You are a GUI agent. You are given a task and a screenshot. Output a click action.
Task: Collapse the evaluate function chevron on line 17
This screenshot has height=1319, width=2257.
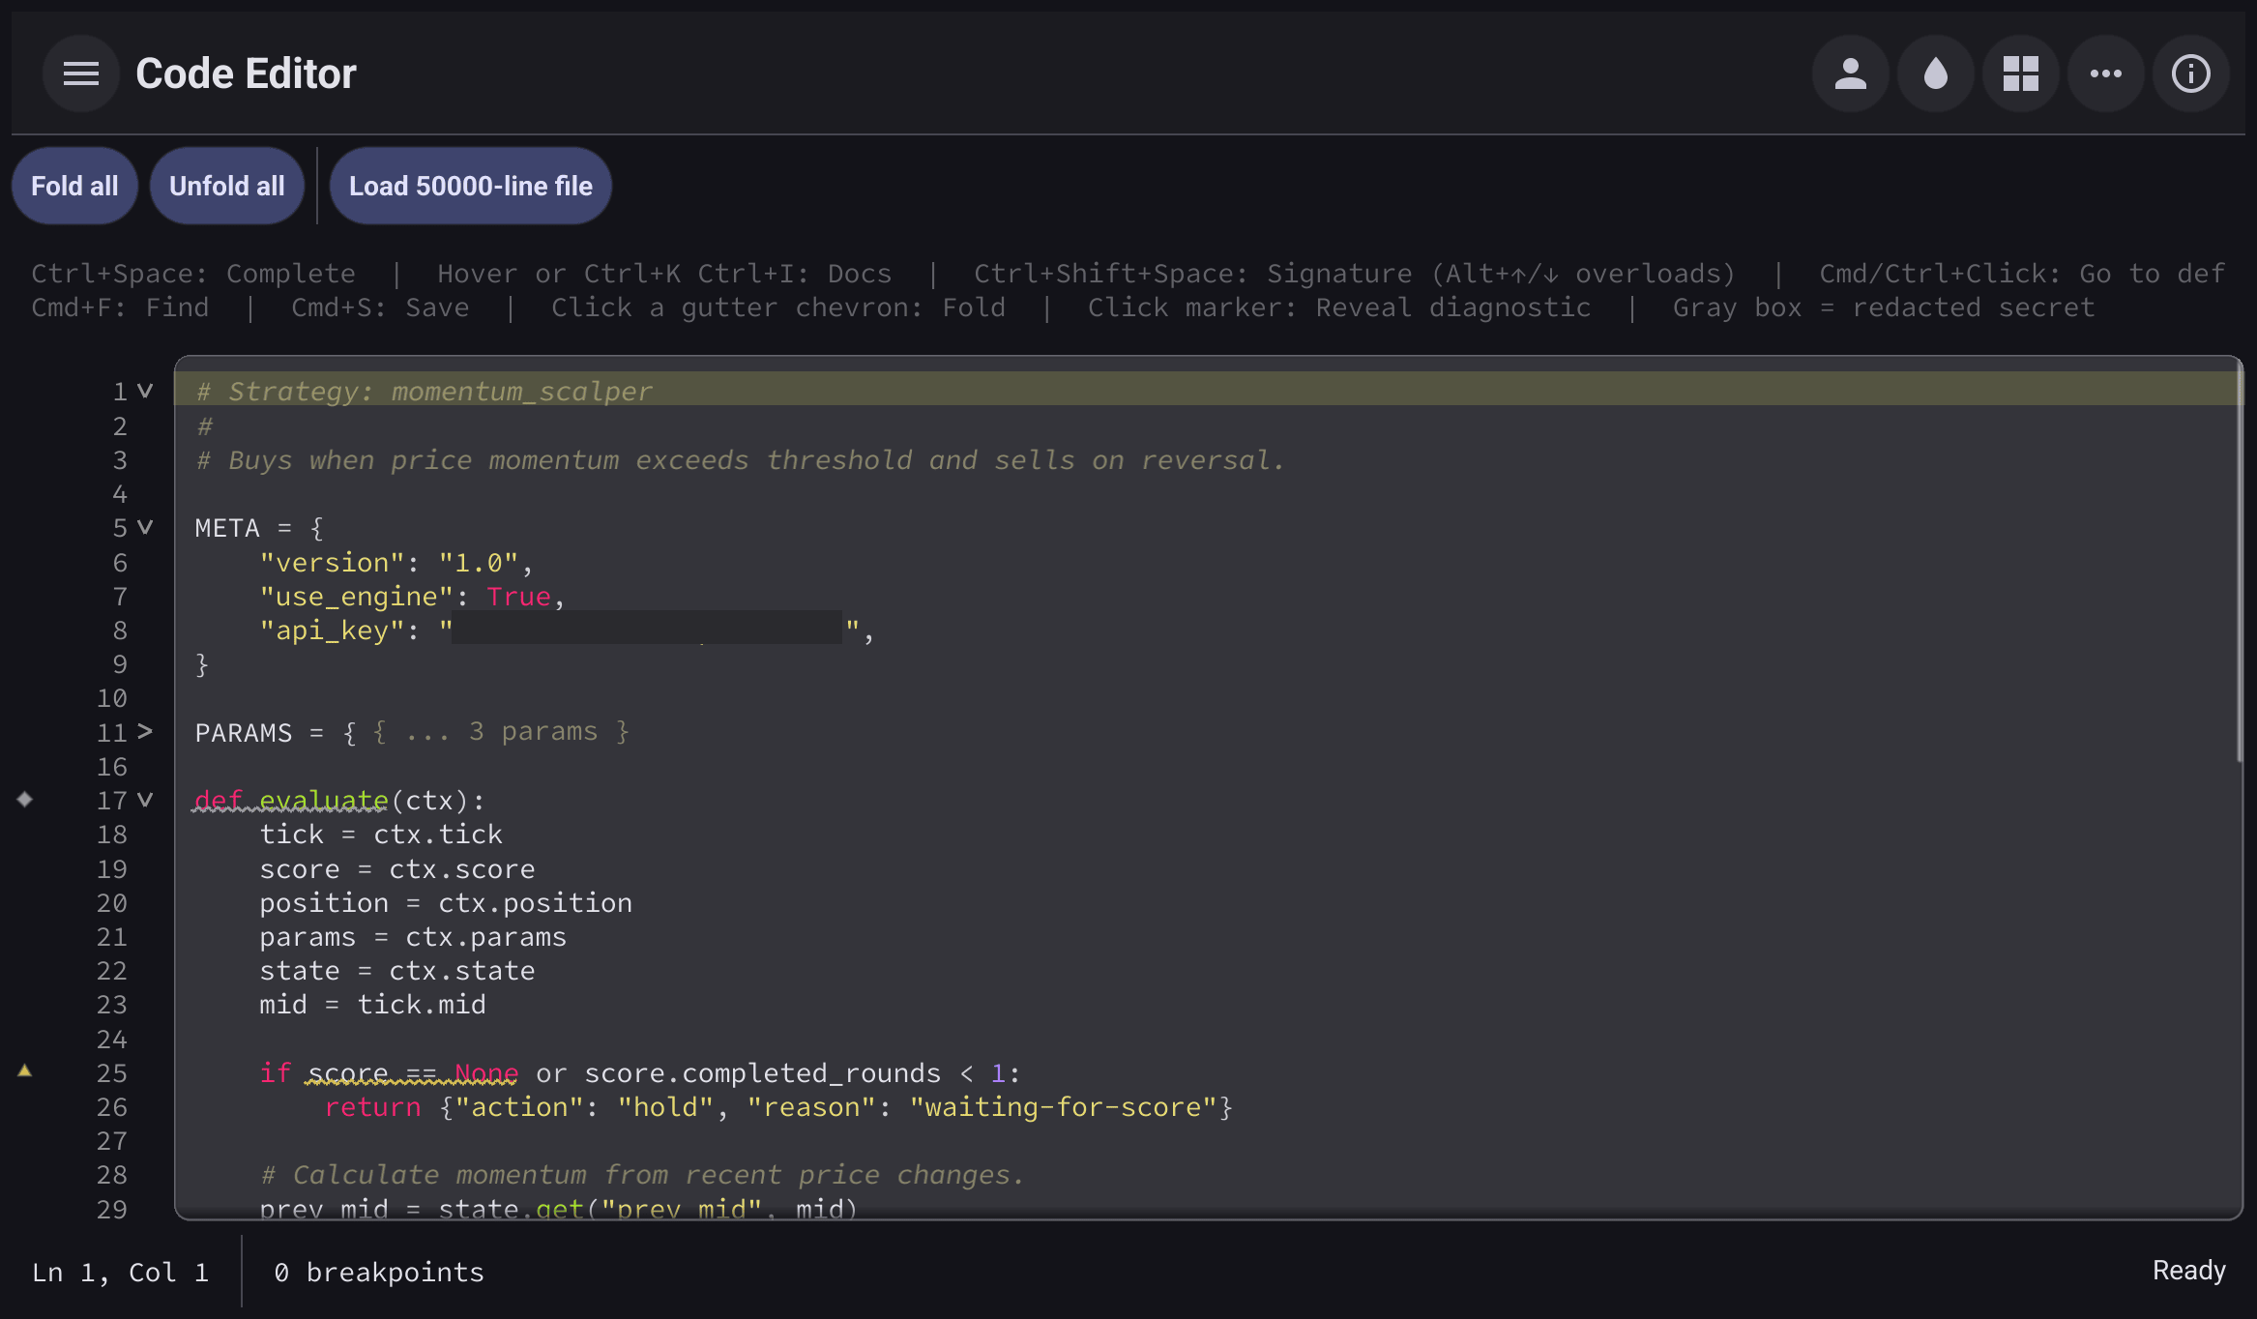[145, 800]
